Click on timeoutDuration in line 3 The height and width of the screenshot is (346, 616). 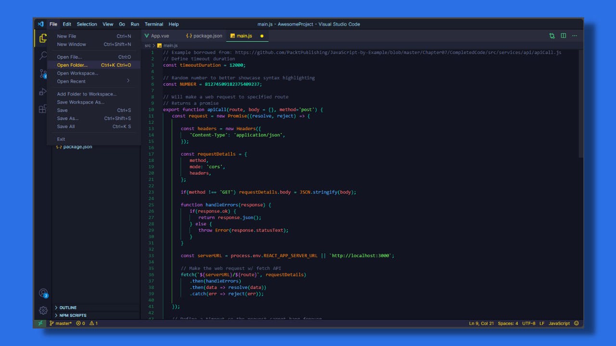200,65
